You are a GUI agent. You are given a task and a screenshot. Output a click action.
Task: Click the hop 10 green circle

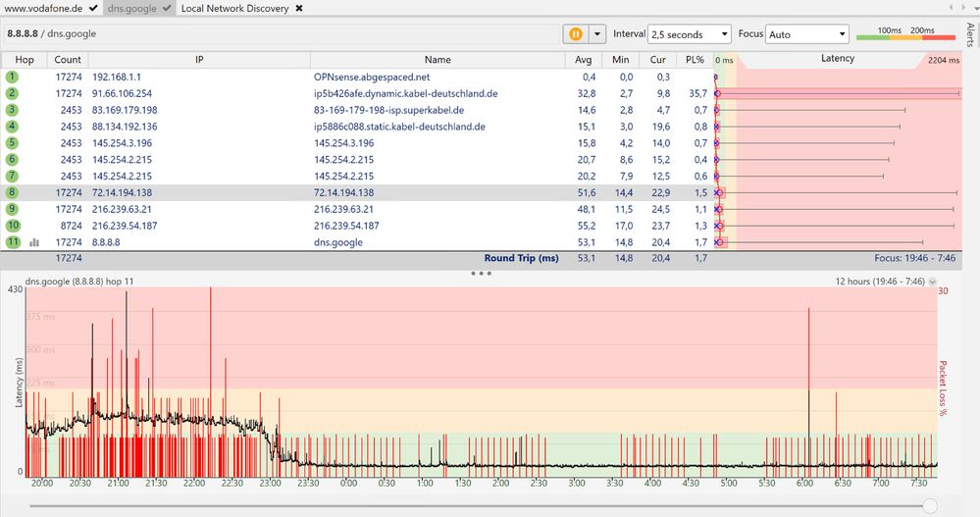click(12, 226)
